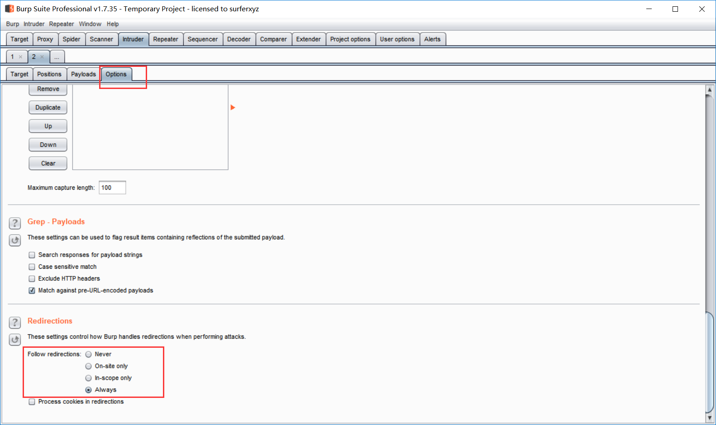Open the Repeater menu in menu bar
The width and height of the screenshot is (716, 425).
click(62, 24)
